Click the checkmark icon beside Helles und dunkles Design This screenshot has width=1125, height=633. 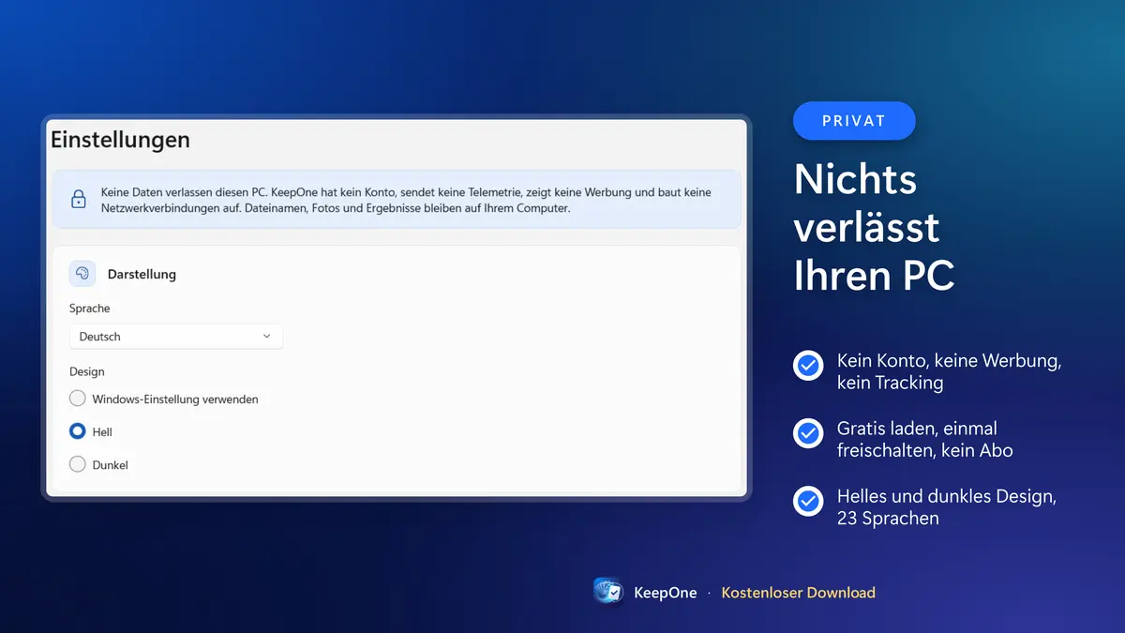[x=808, y=501]
